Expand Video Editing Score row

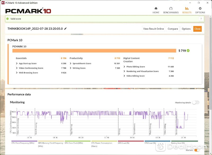[124, 76]
